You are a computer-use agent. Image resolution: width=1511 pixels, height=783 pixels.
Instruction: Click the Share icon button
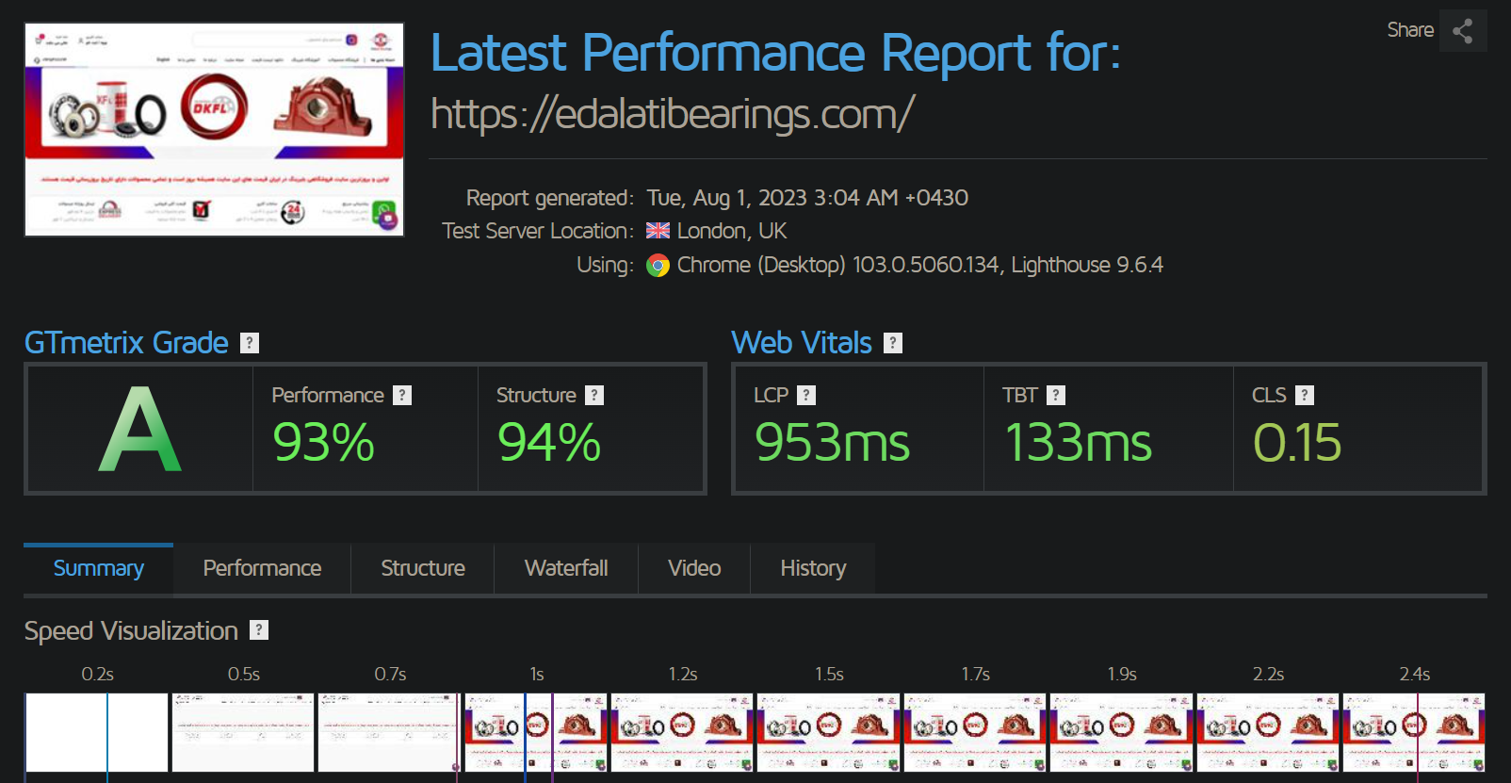1462,31
